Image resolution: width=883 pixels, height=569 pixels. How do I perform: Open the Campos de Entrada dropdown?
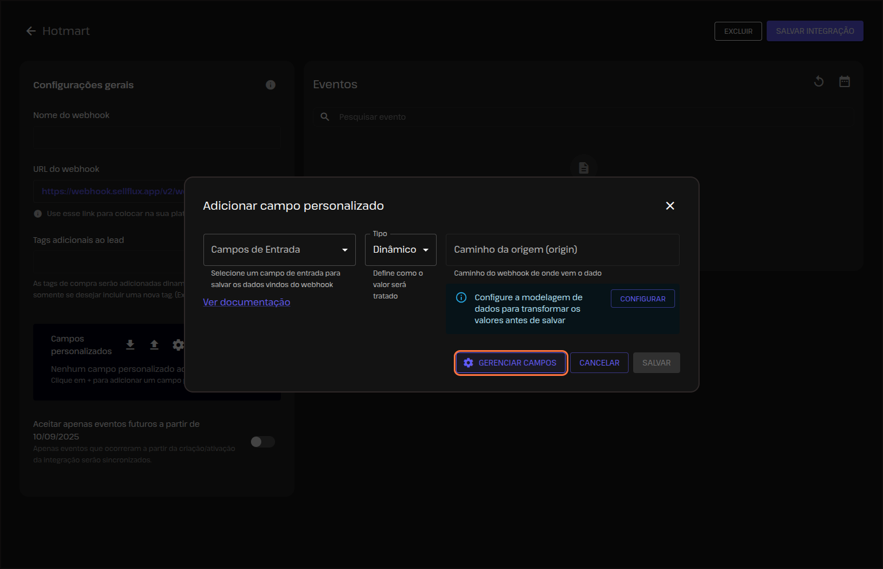tap(279, 250)
